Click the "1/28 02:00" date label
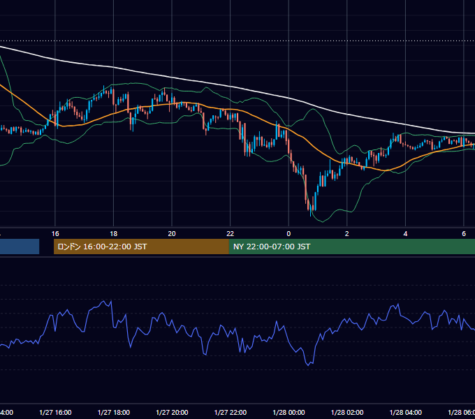This screenshot has height=419, width=475. click(347, 412)
